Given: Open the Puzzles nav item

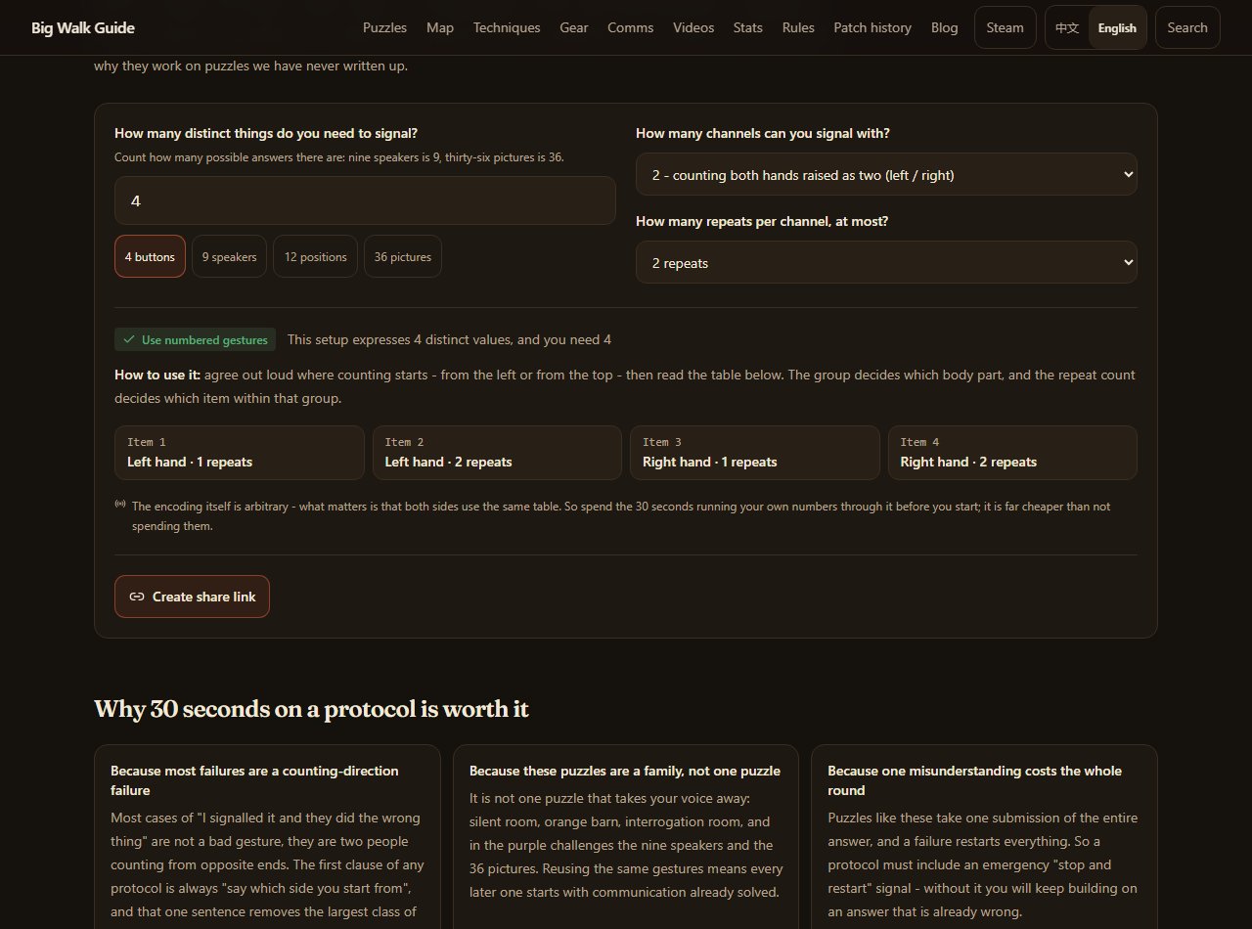Looking at the screenshot, I should [384, 27].
